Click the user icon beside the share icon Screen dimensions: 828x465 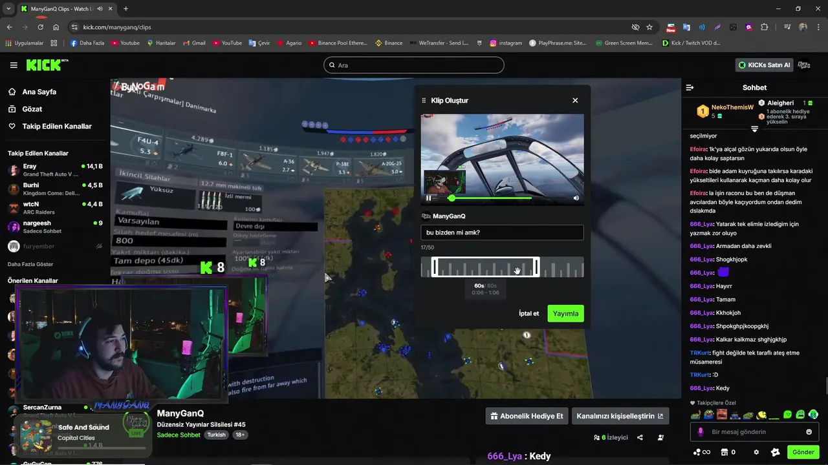coord(660,437)
